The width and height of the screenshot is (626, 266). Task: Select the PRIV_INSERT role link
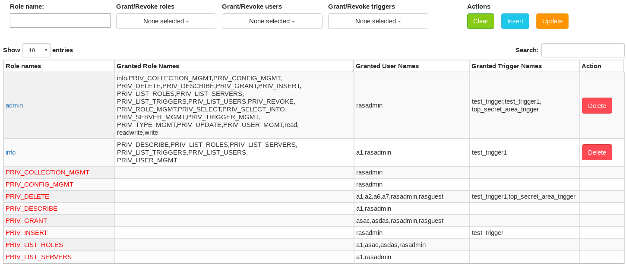click(26, 233)
